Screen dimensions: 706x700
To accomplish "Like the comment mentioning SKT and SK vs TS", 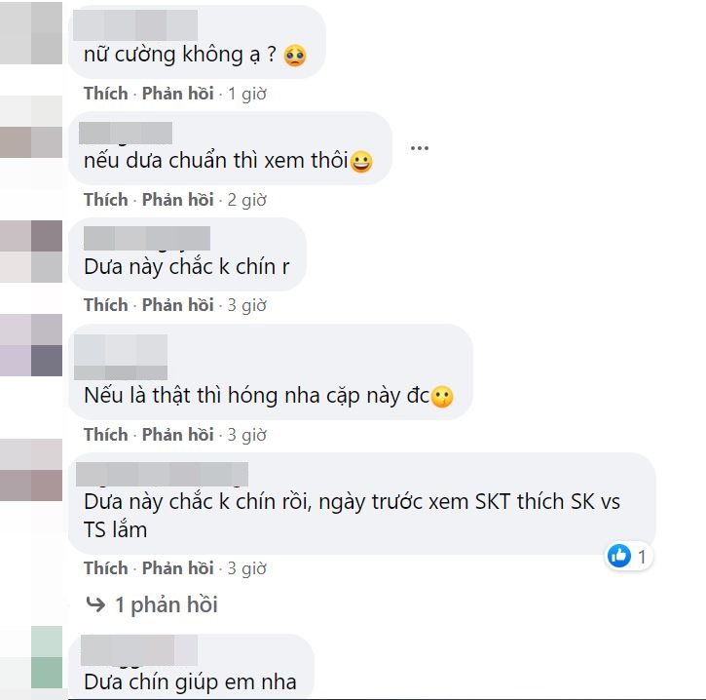I will click(x=106, y=568).
